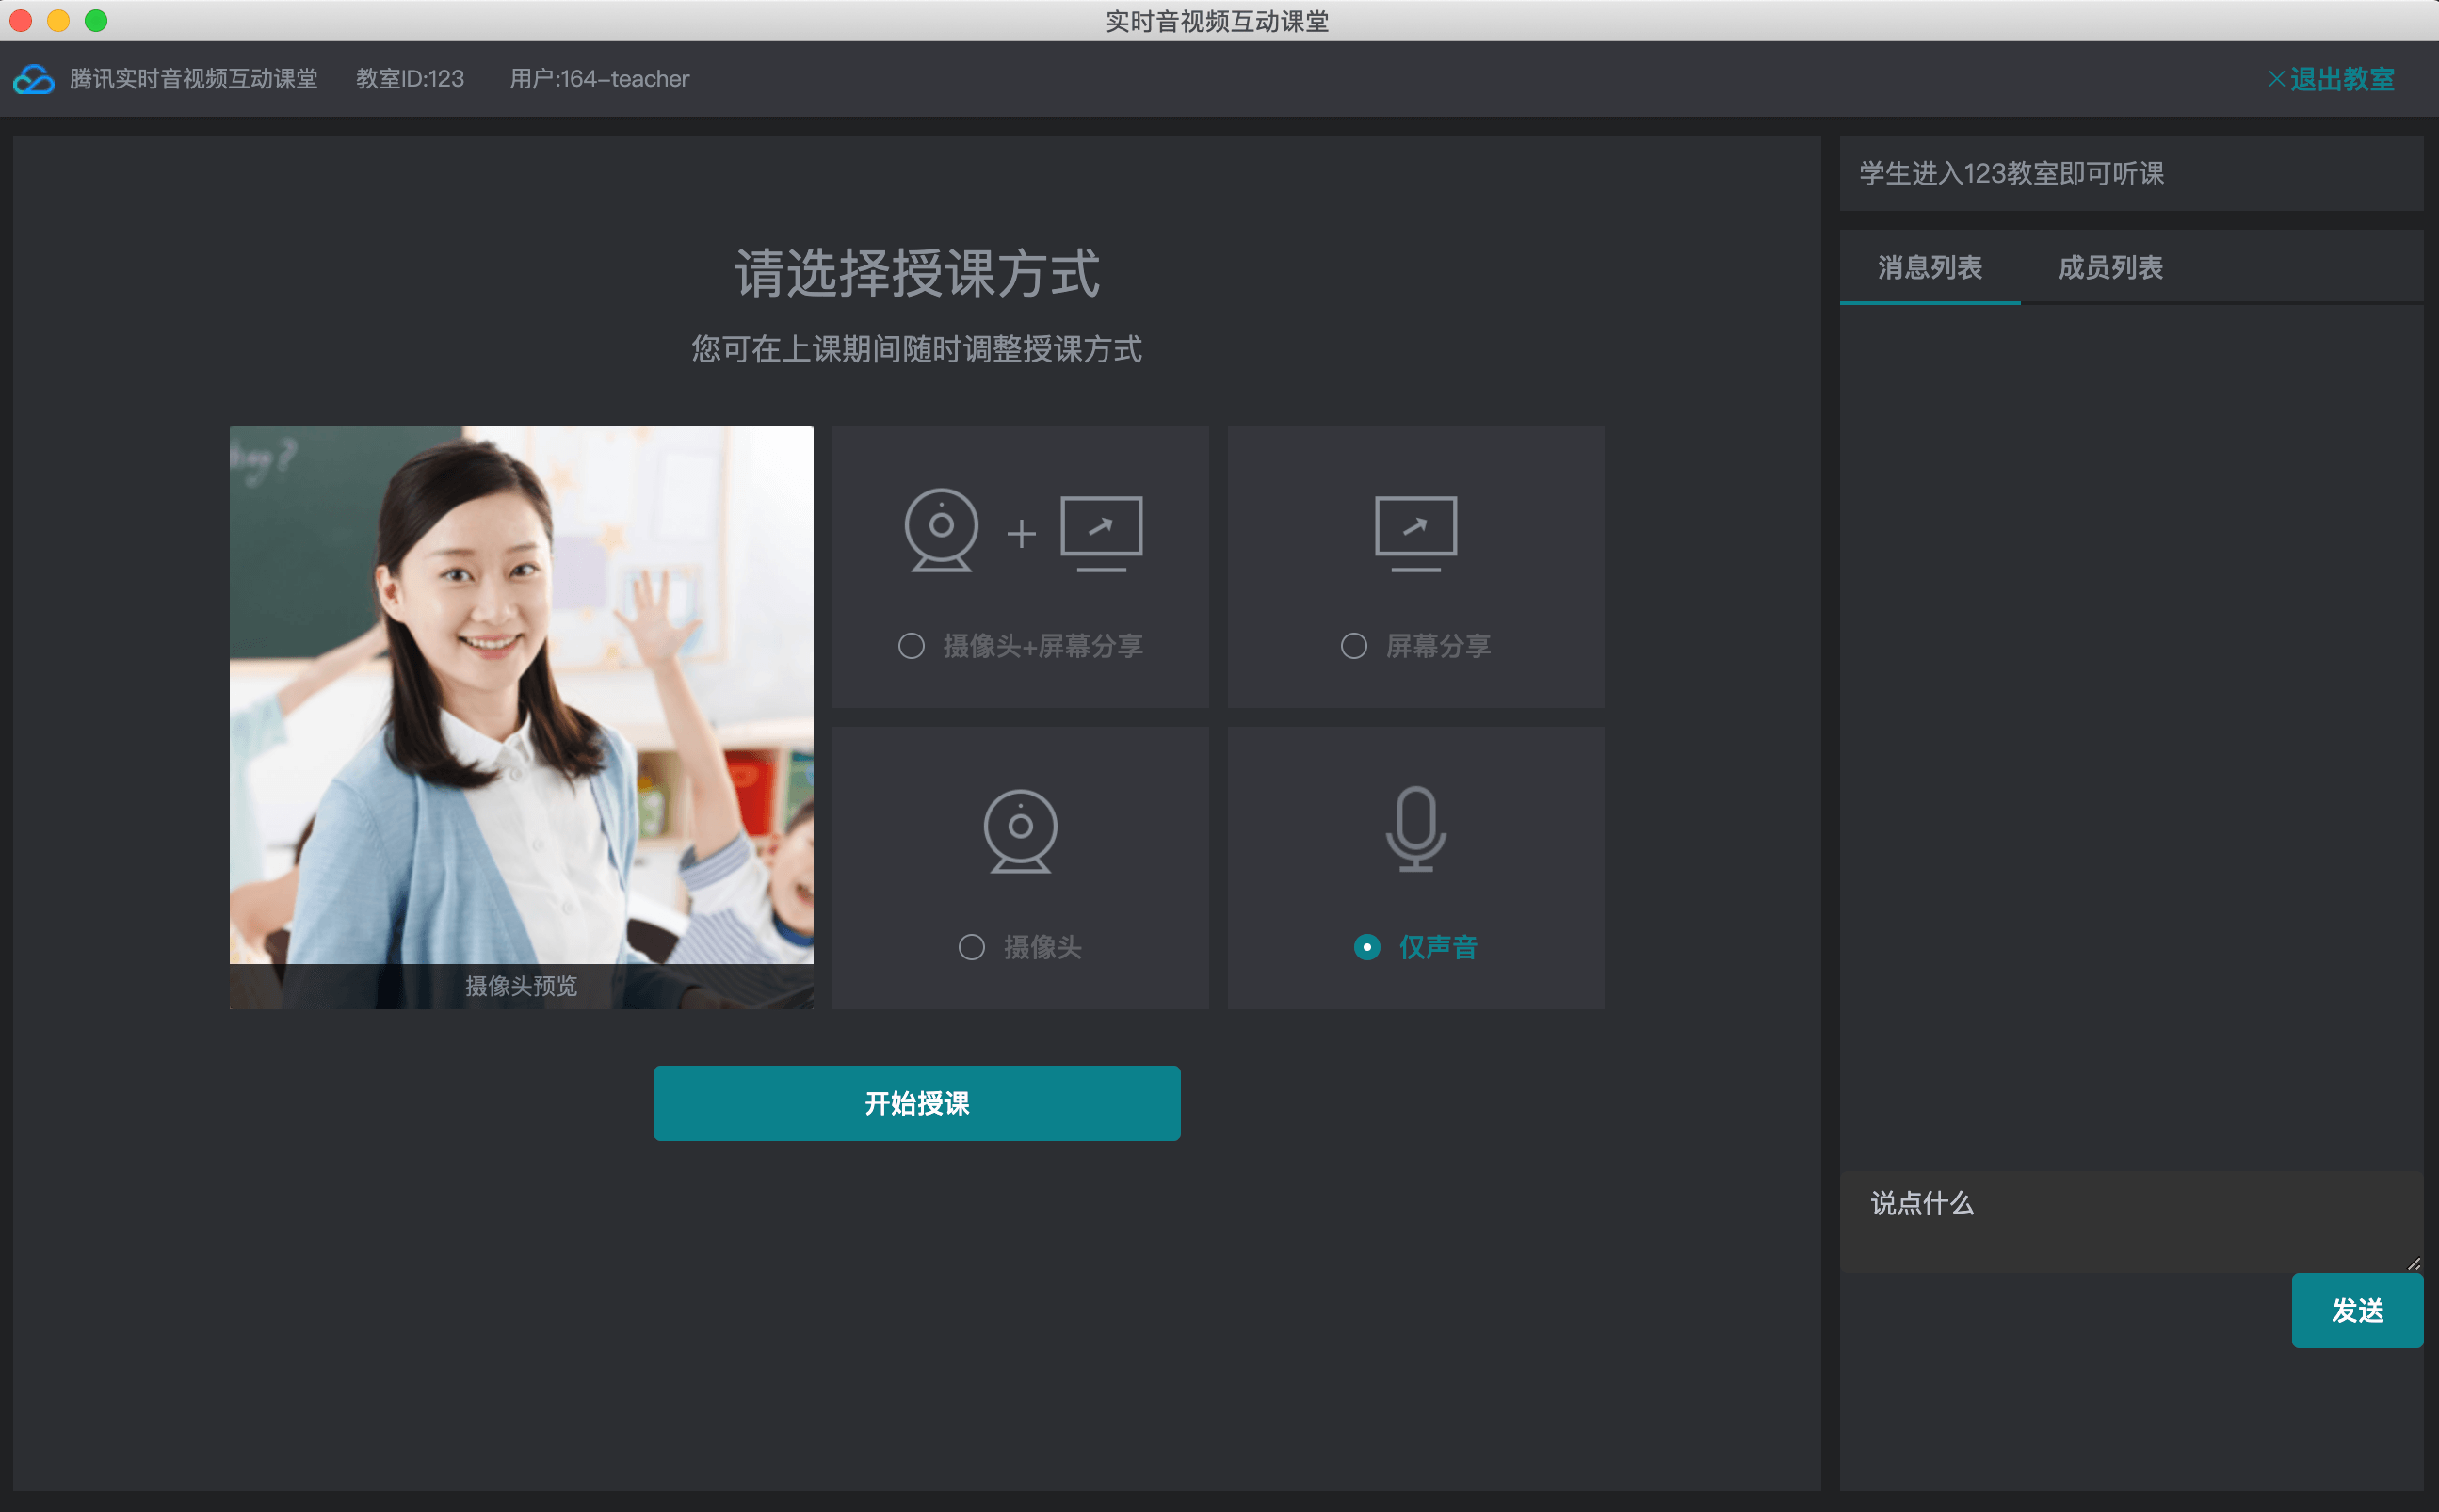Click the 发送 send button
The height and width of the screenshot is (1512, 2439).
tap(2356, 1310)
